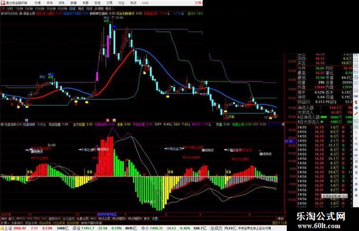This screenshot has width=359, height=231.
Task: Switch to the 15分钟 period
Action: point(39,8)
